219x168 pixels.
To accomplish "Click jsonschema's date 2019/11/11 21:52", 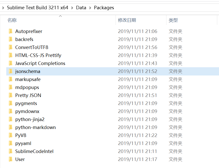I will point(137,71).
